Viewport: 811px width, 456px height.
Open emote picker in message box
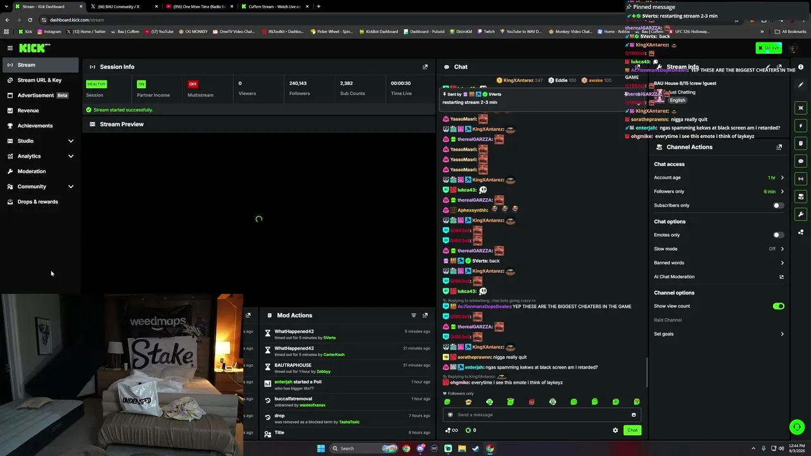(634, 415)
